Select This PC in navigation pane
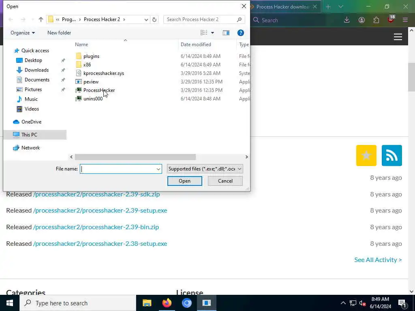415x311 pixels. point(35,135)
